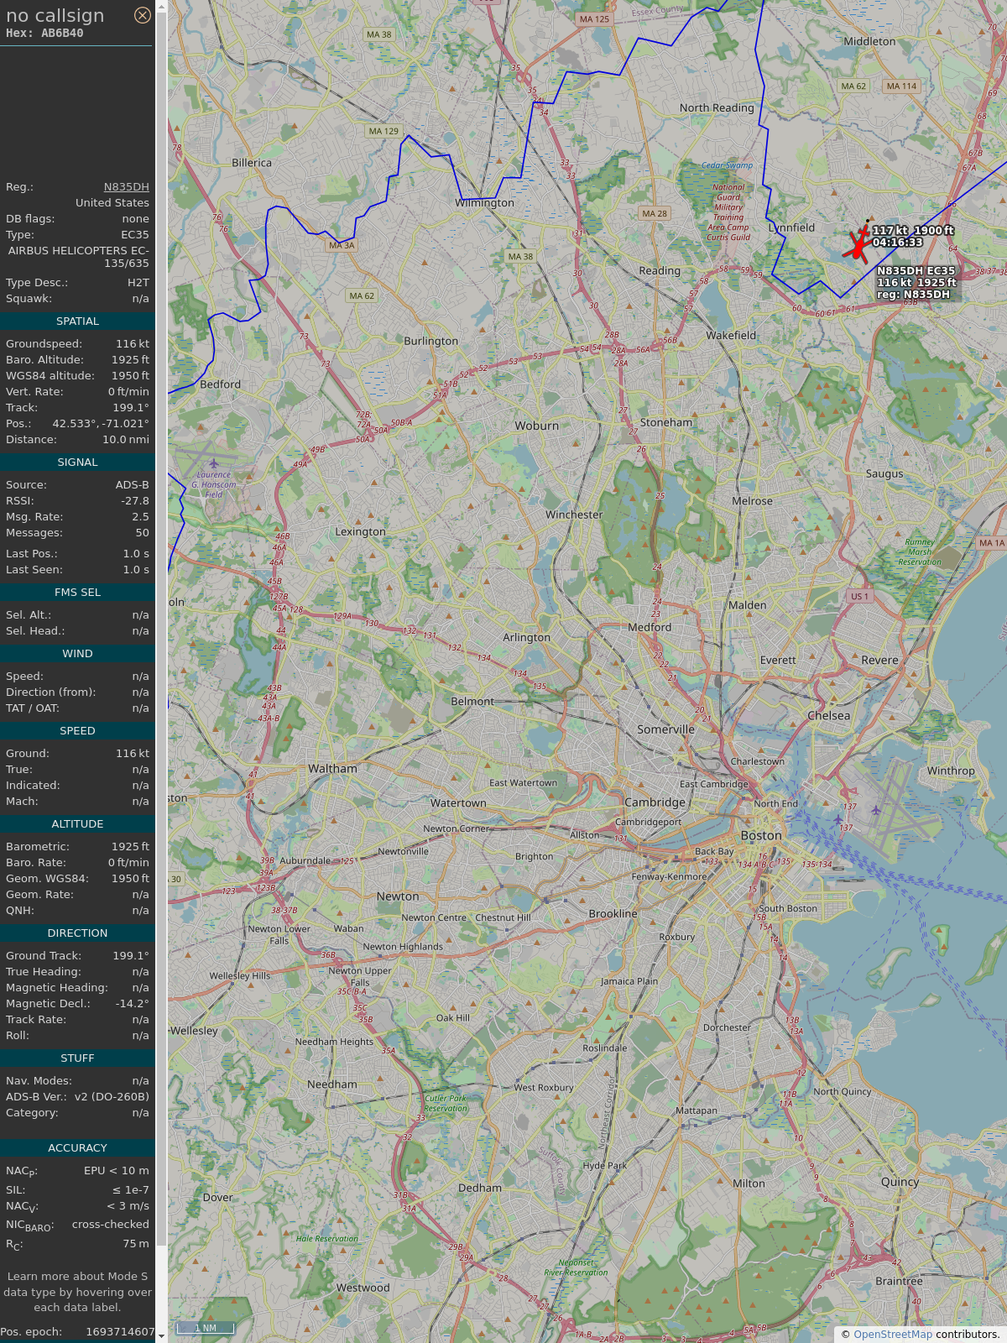Click the sidebar scrollbar up arrow
Screen dimensions: 1007x1343
point(162,6)
